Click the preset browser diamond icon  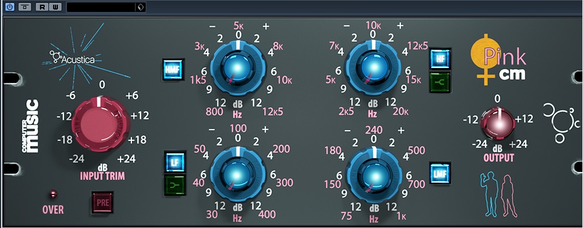(140, 7)
